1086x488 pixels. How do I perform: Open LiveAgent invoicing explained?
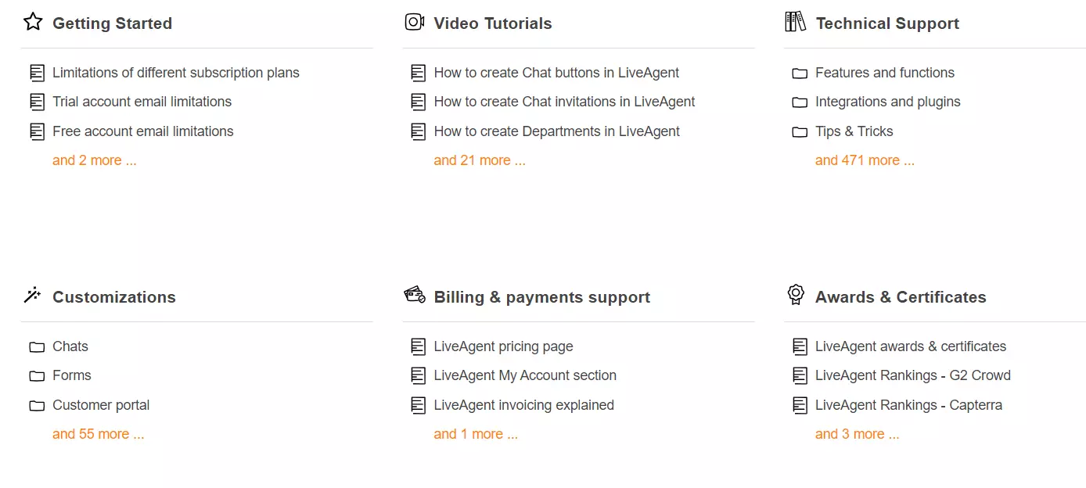(523, 405)
